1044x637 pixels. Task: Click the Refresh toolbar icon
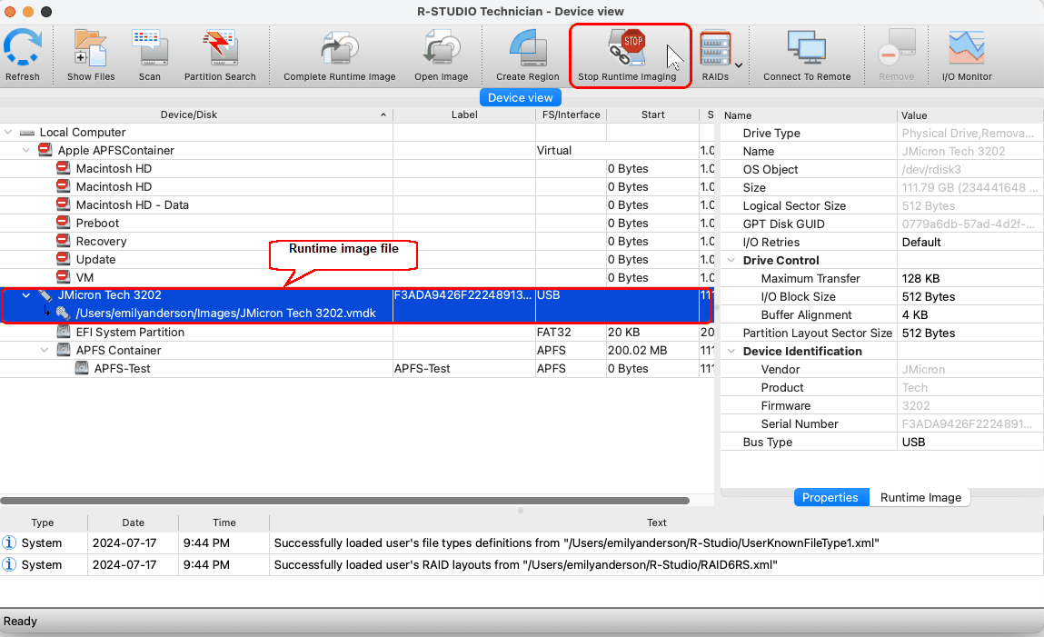[23, 48]
